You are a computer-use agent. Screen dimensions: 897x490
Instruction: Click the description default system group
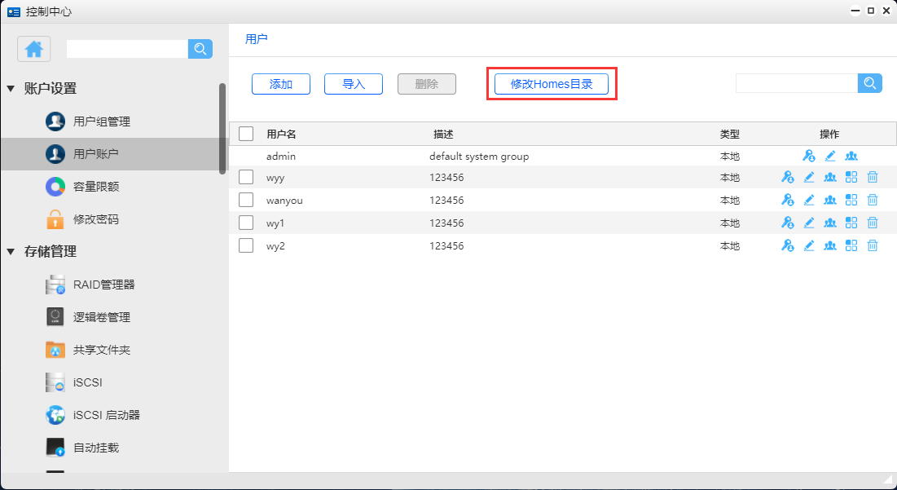pos(479,156)
